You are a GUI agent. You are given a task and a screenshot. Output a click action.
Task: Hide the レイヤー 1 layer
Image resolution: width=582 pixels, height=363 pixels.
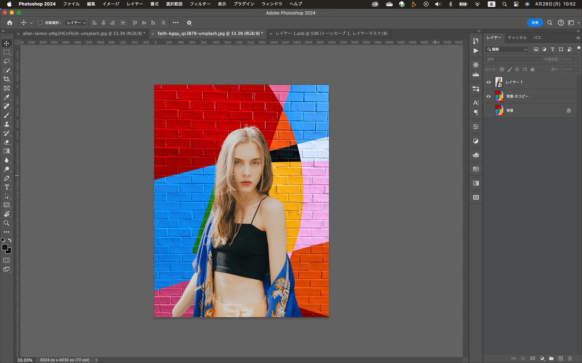click(488, 82)
